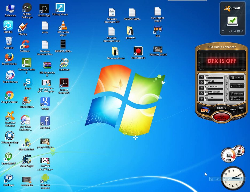The image size is (250, 192).
Task: Toggle the DFX Fidelity power switch
Action: (201, 77)
